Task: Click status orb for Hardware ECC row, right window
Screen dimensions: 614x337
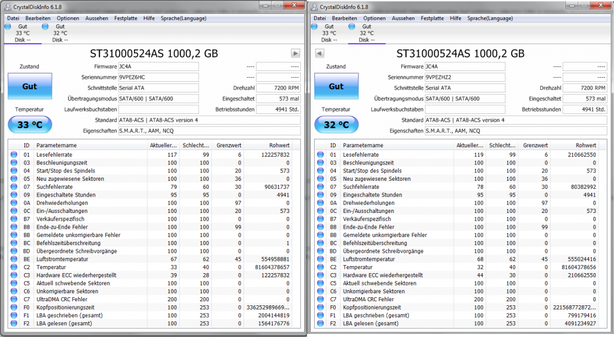Action: click(320, 275)
